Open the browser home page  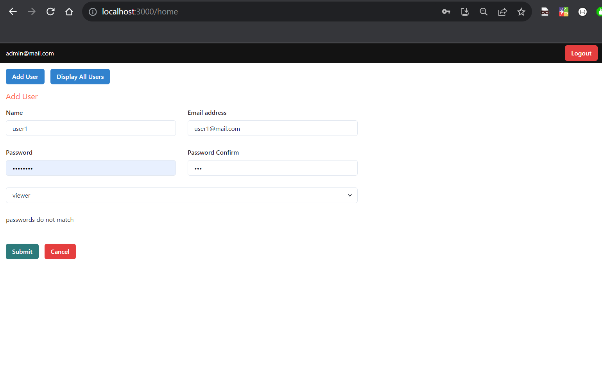(x=69, y=11)
